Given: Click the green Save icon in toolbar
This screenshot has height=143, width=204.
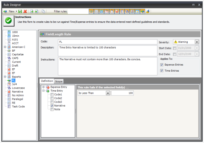Looking at the screenshot, I should [20, 12].
